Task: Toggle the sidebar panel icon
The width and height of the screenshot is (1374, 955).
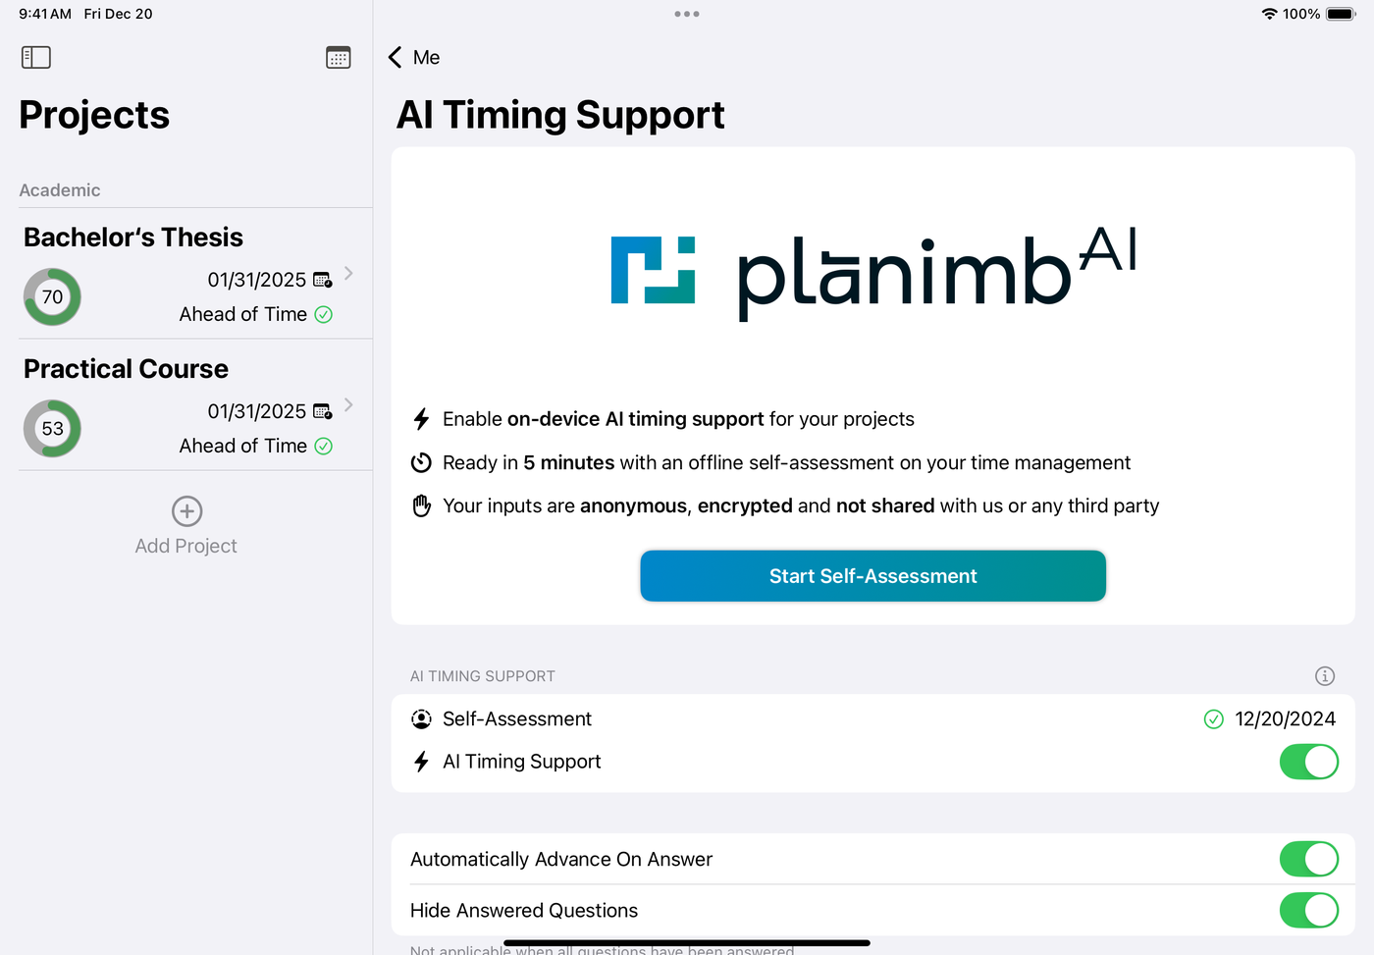Action: click(x=36, y=58)
